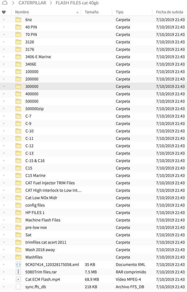Sort by the Tipo column header

(120, 12)
